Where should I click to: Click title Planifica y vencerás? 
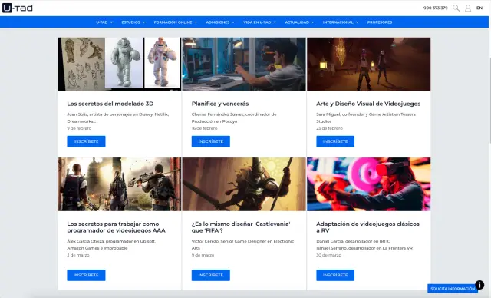[x=220, y=104]
